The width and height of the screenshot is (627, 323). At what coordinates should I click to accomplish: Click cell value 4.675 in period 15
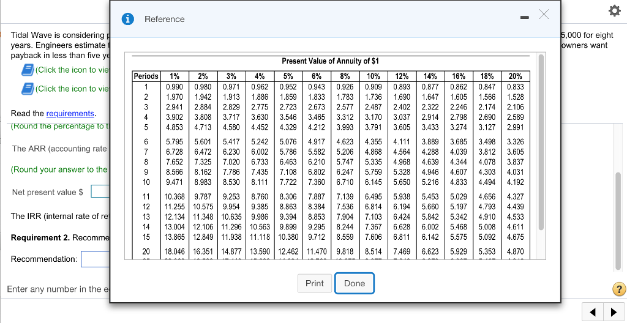tap(516, 237)
